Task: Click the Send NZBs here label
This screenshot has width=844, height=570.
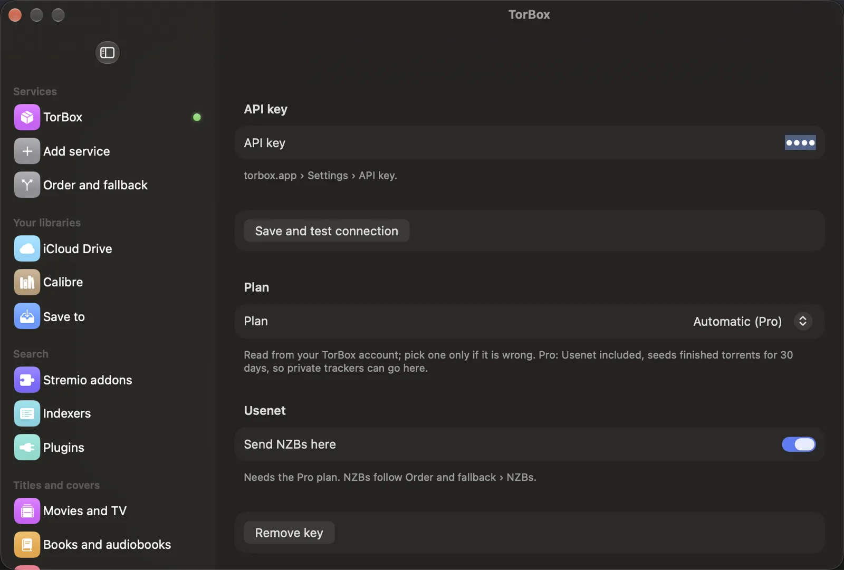Action: point(290,445)
